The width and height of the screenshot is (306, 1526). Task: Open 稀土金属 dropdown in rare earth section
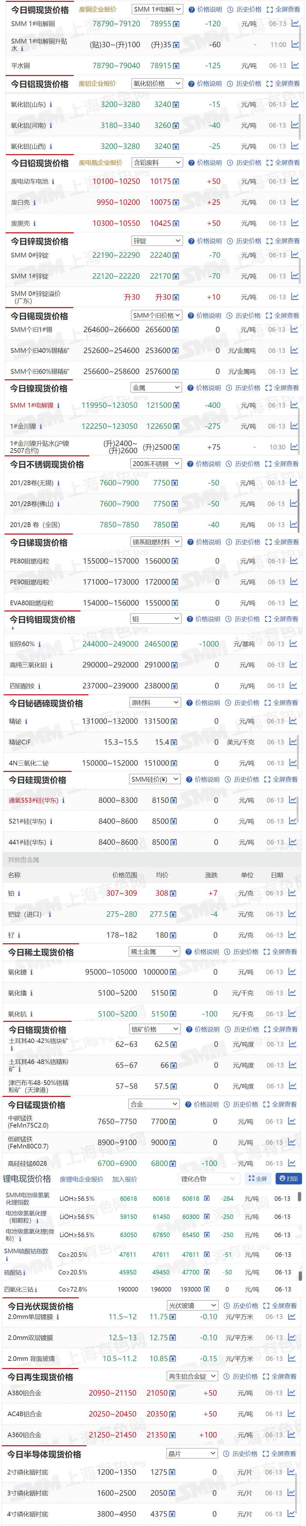154,951
